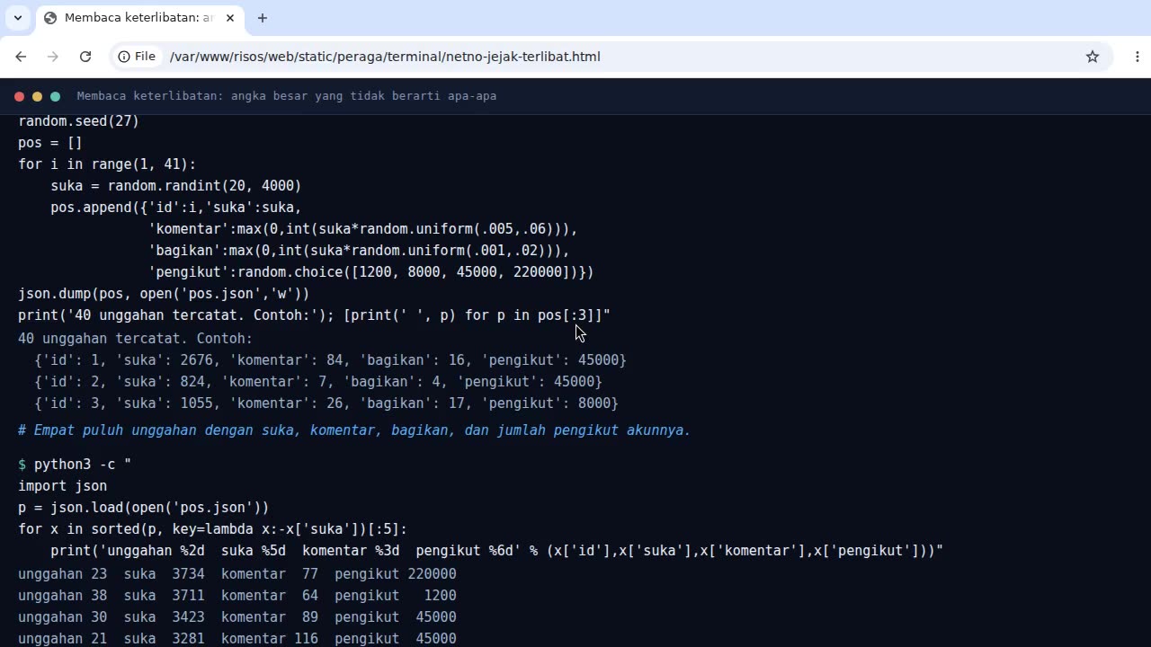Viewport: 1151px width, 647px height.
Task: Click the forward navigation arrow
Action: pos(53,57)
